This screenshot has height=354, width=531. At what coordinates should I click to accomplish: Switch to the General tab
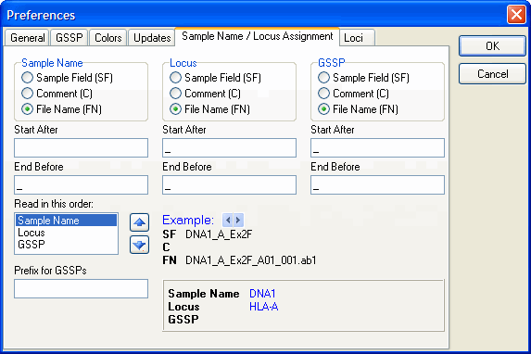[x=28, y=38]
